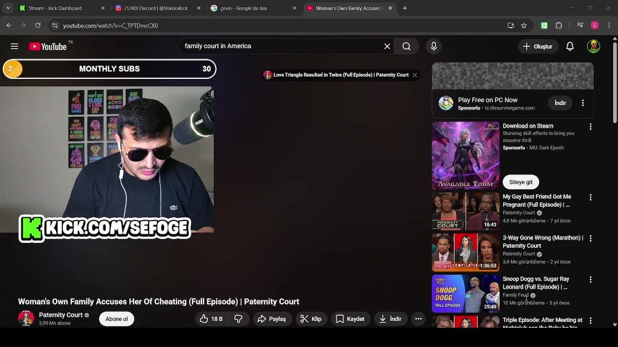Open the 3-Way Gone Wrong Marathon title
Screen dimensions: 618x347
coord(543,242)
